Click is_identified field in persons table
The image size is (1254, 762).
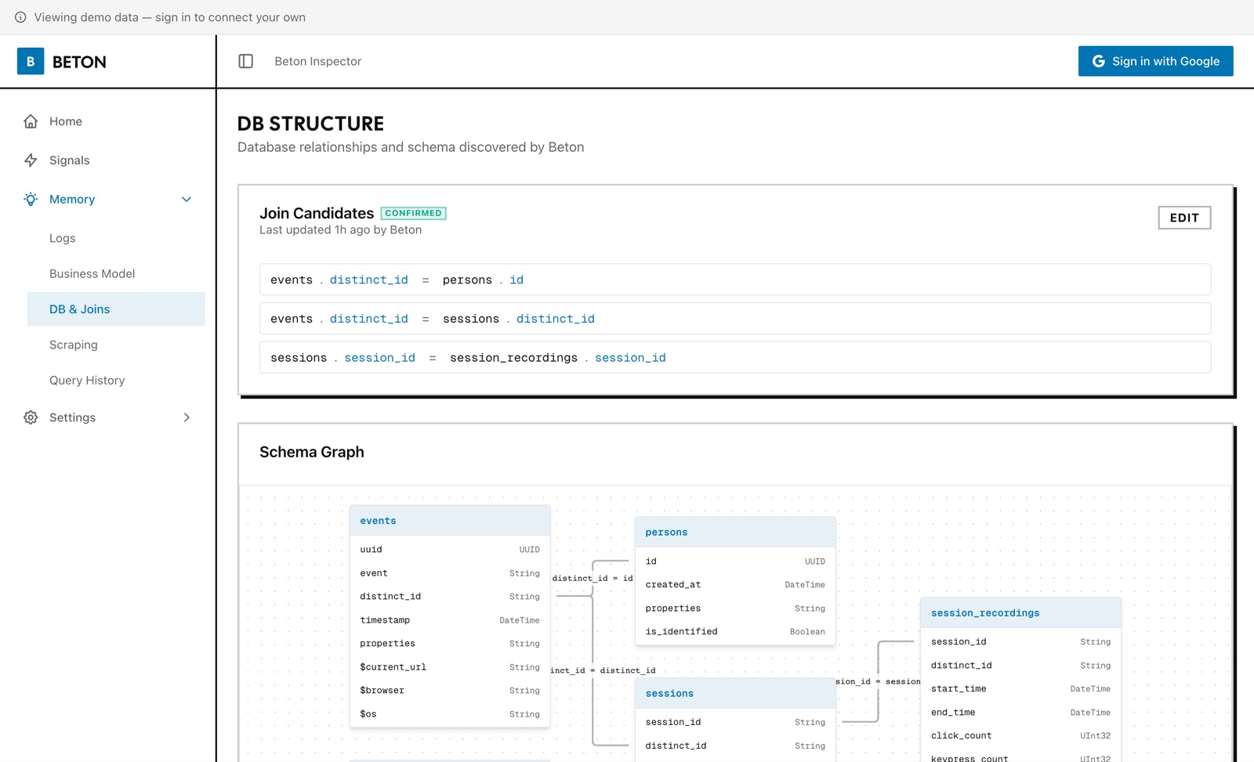[735, 632]
